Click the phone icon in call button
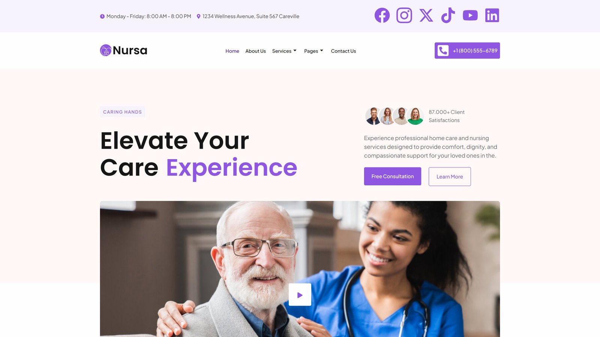600x337 pixels. (x=443, y=51)
